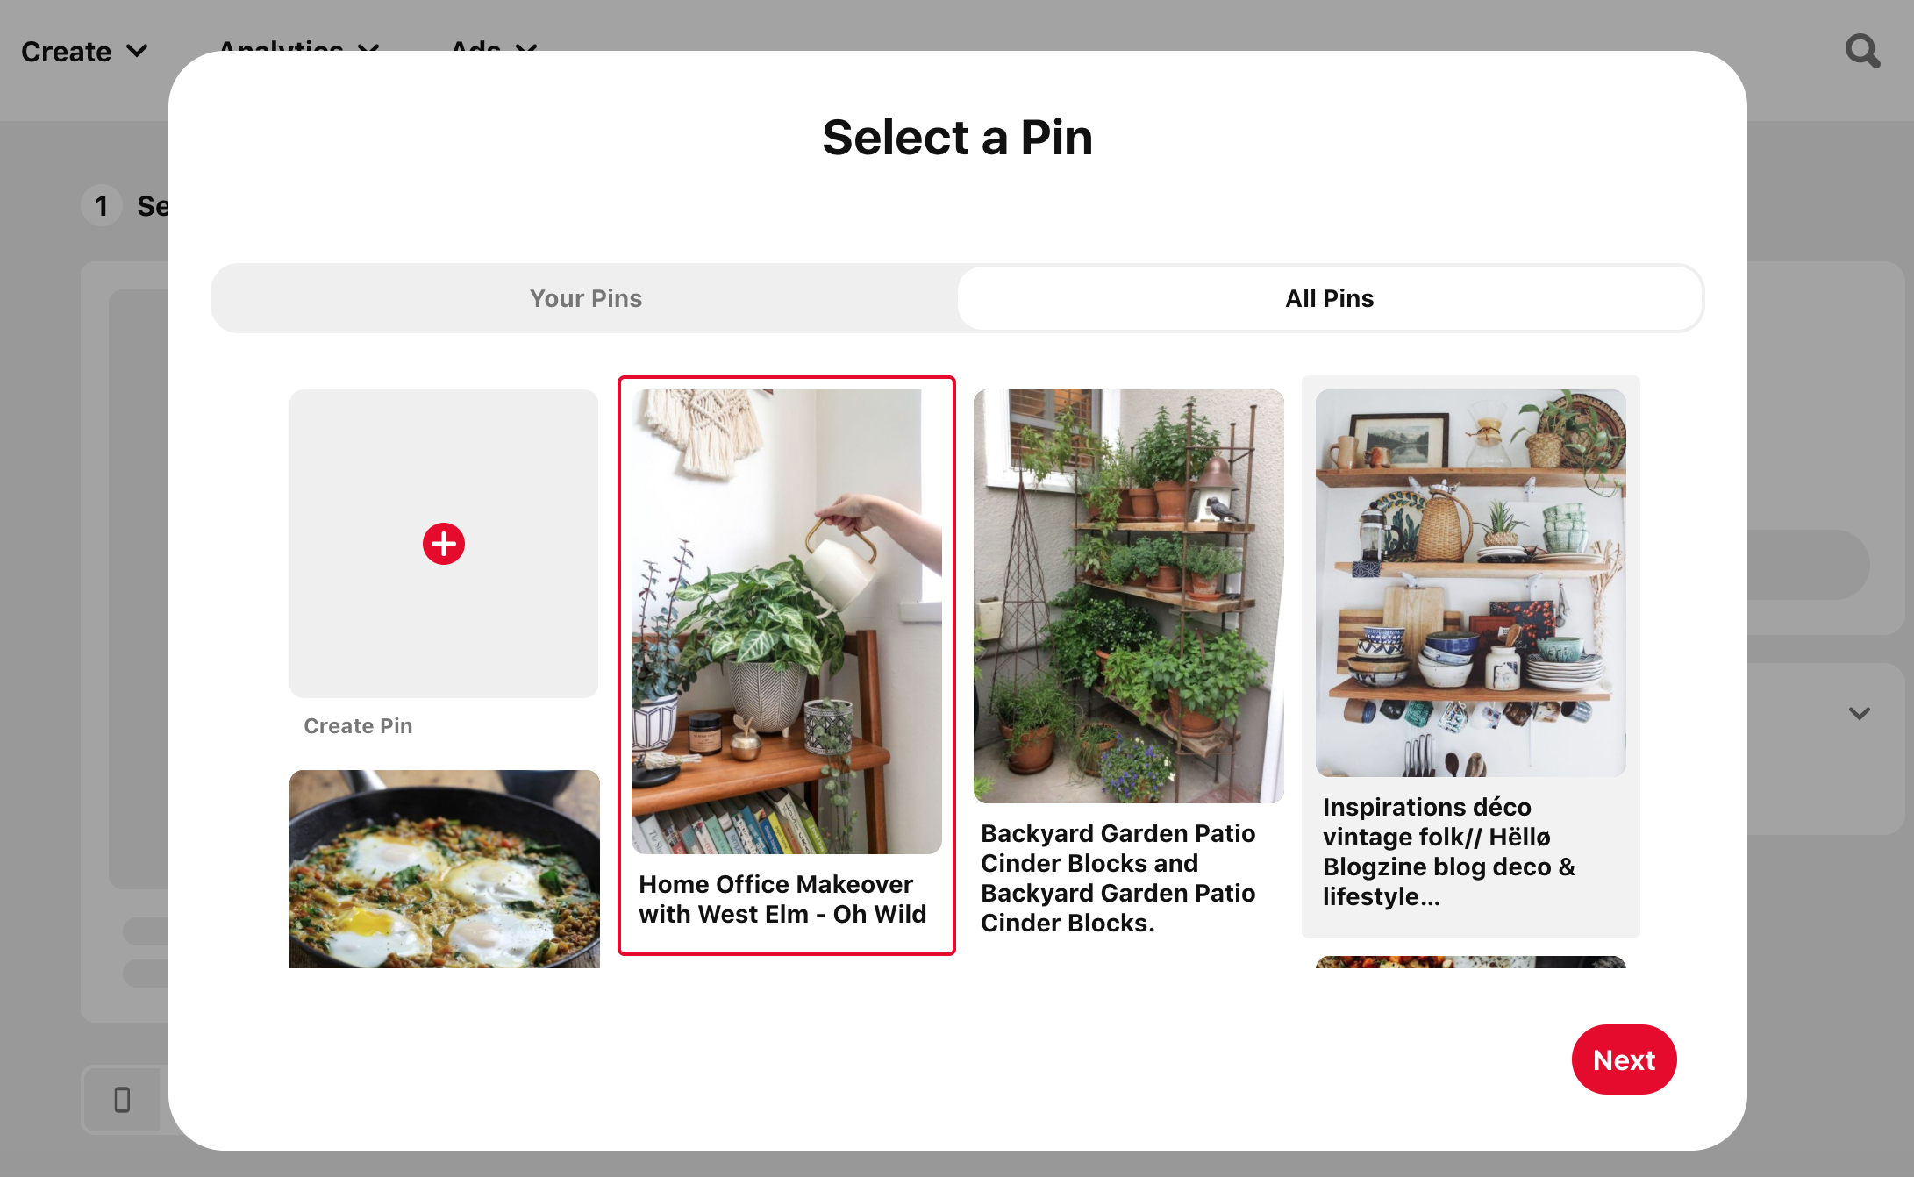Select the partially visible pin below Inspirations déco

[x=1471, y=962]
